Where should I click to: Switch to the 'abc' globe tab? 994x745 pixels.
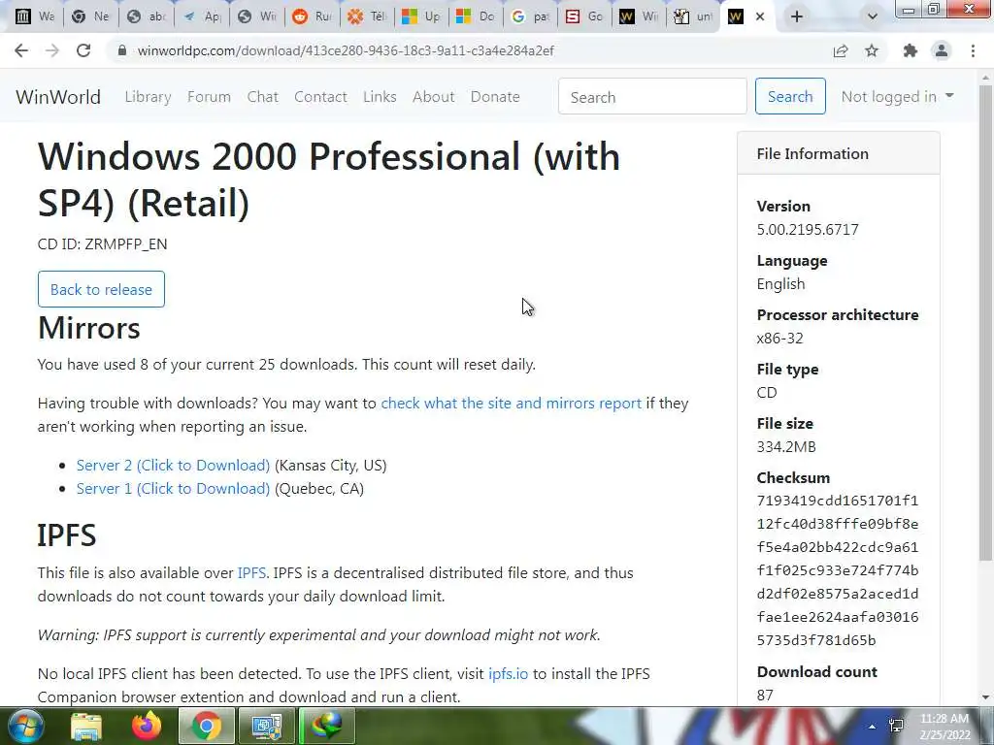point(147,16)
